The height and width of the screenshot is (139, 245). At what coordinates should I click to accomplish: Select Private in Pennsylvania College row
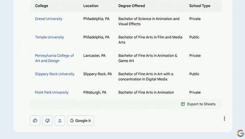[x=195, y=56]
